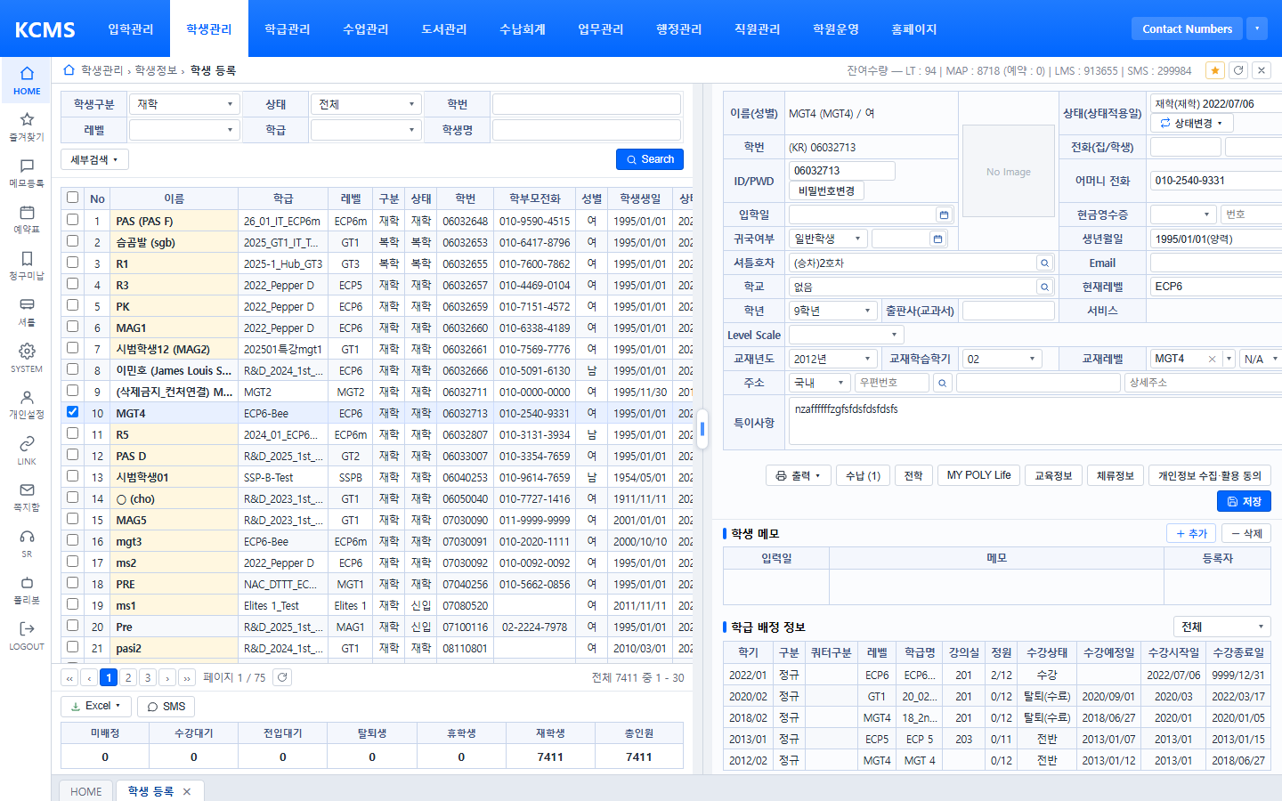This screenshot has width=1282, height=801.
Task: Open the 쪽지함 mail sidebar icon
Action: click(x=27, y=497)
